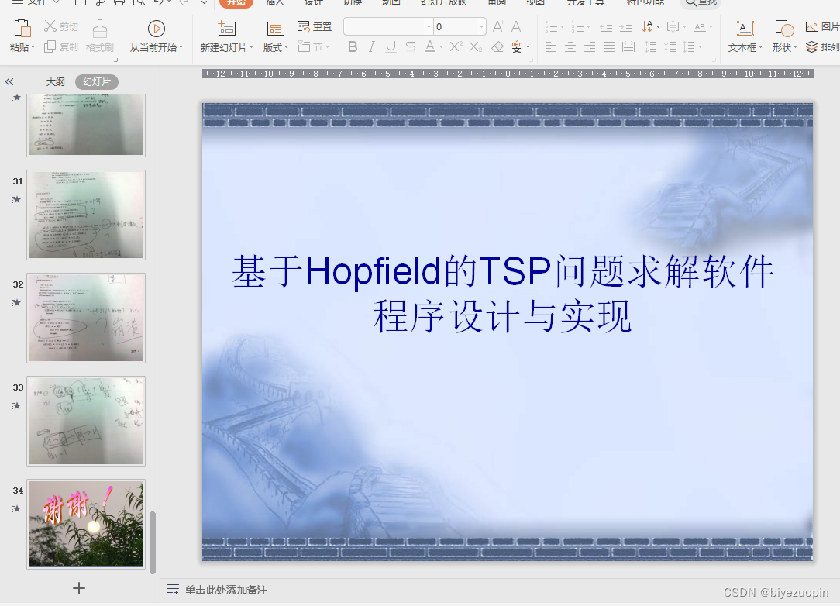The image size is (840, 606).
Task: Click the vertical text alignment icon
Action: (673, 26)
